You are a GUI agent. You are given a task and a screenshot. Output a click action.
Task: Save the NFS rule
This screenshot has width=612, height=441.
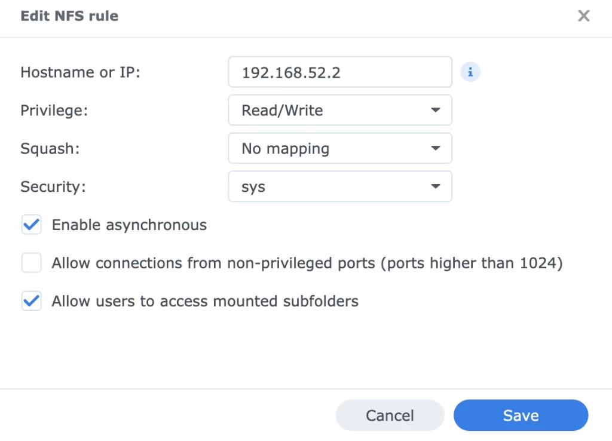pos(521,415)
